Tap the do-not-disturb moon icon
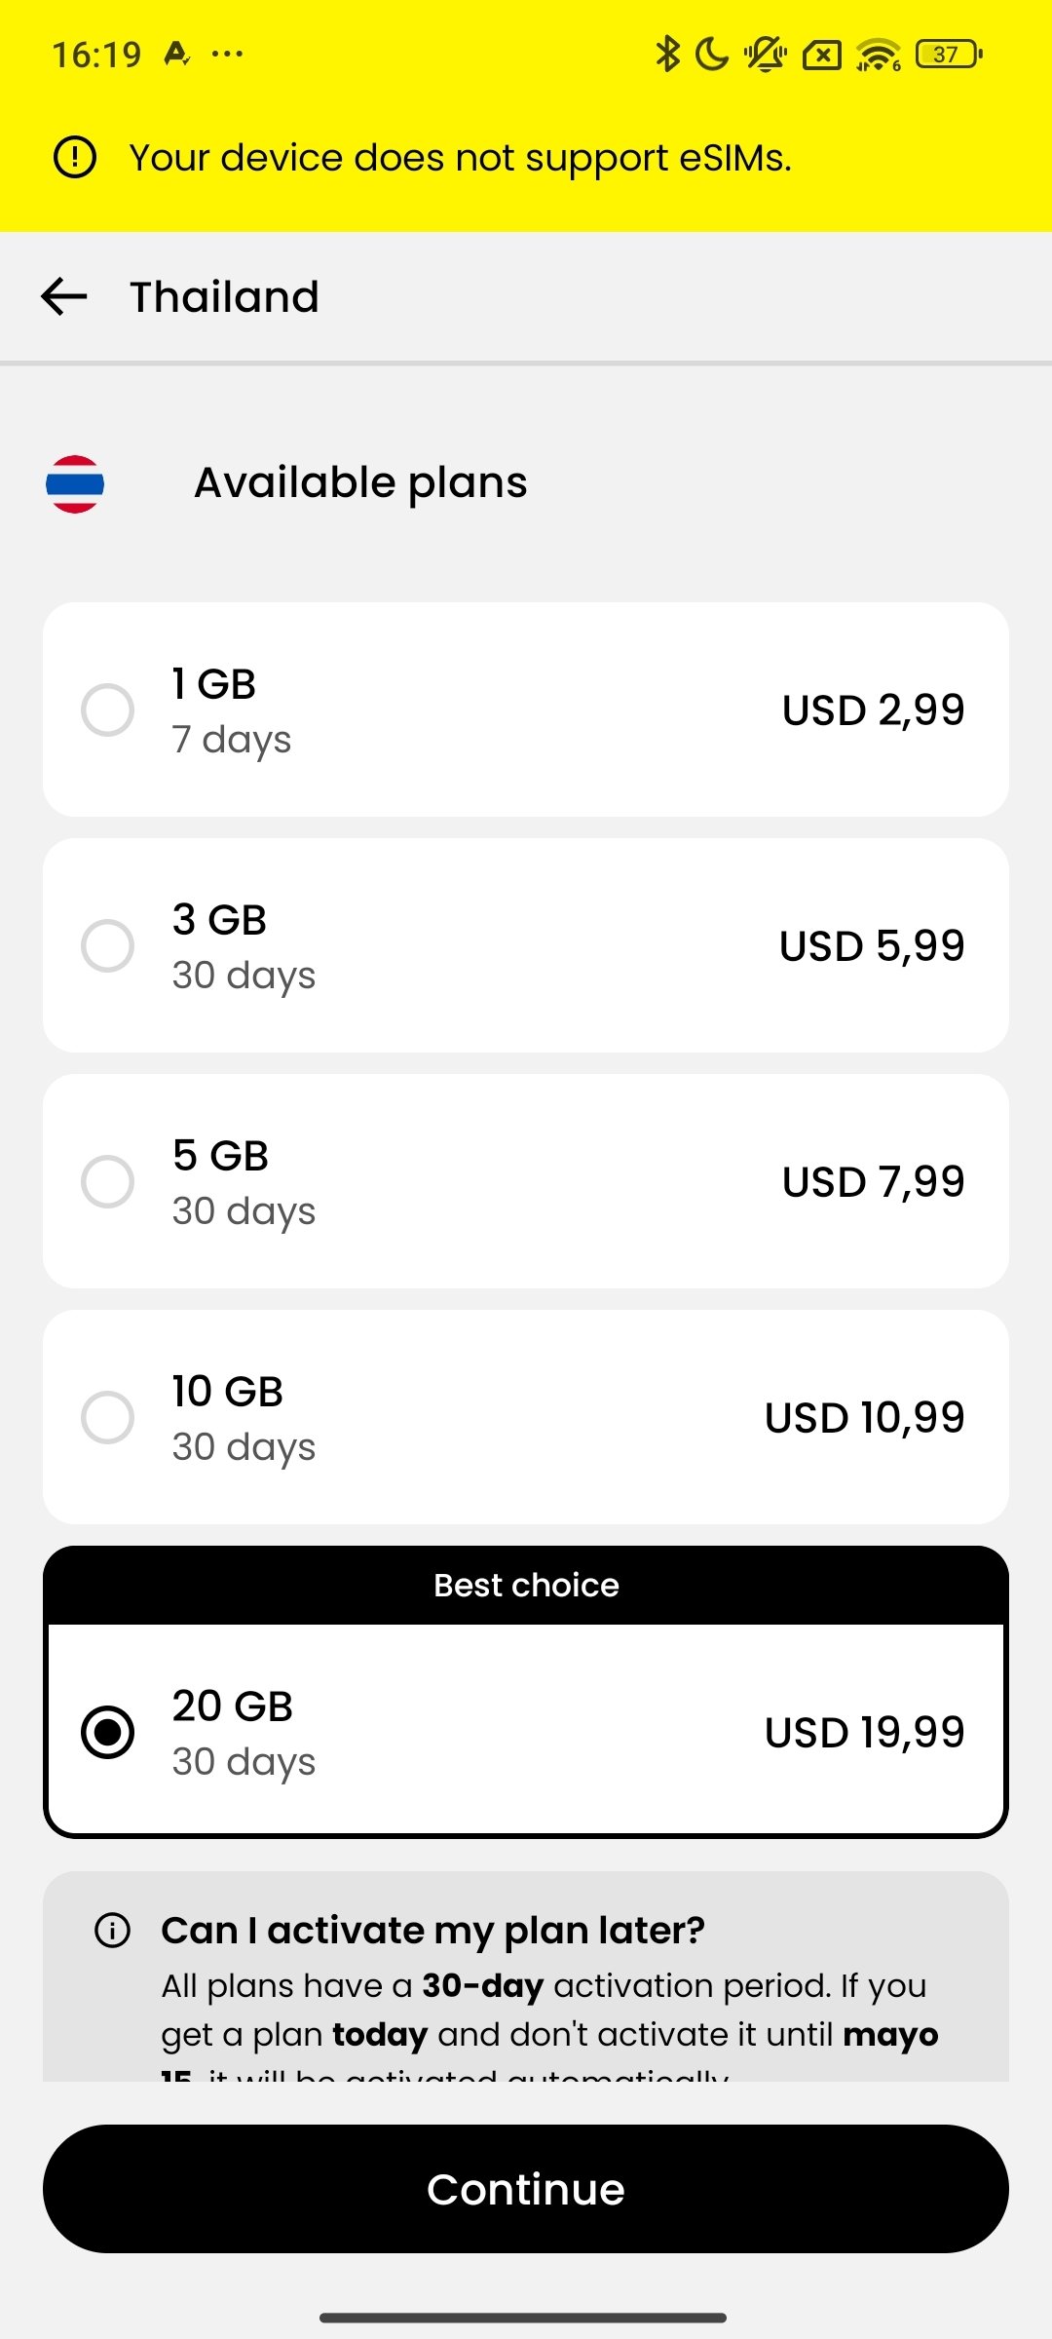The width and height of the screenshot is (1052, 2339). point(713,54)
